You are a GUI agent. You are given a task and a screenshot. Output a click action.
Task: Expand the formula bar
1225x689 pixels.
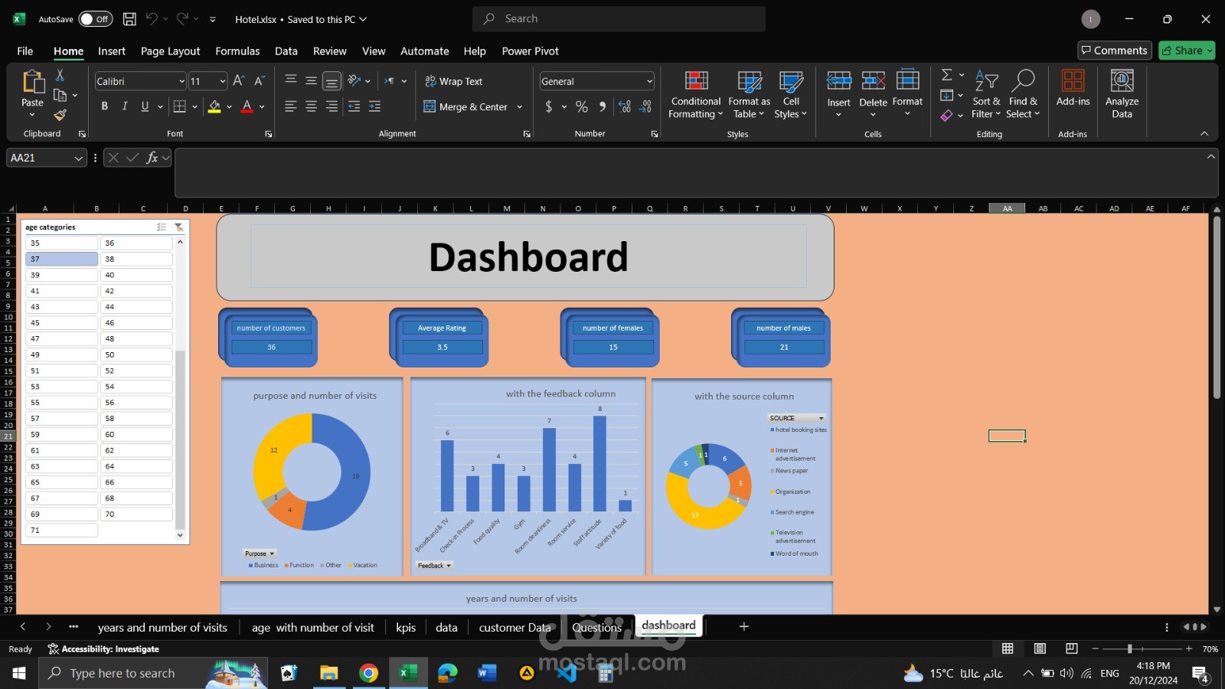click(x=1210, y=156)
